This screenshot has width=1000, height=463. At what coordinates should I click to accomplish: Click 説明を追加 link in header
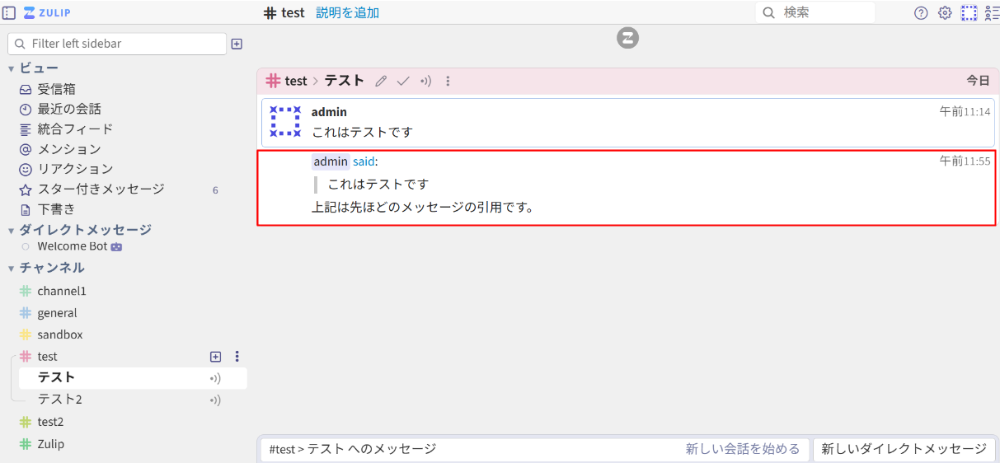pyautogui.click(x=348, y=12)
